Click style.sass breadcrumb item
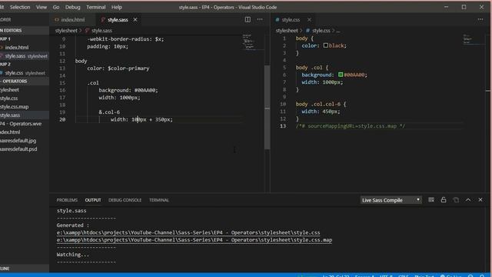The width and height of the screenshot is (492, 277). [x=101, y=31]
